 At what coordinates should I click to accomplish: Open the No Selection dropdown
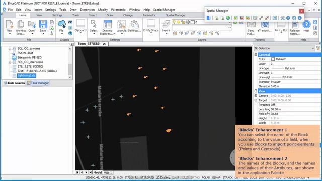(x=284, y=48)
